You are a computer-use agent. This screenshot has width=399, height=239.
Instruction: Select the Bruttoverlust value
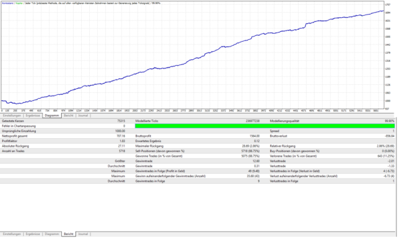389,136
